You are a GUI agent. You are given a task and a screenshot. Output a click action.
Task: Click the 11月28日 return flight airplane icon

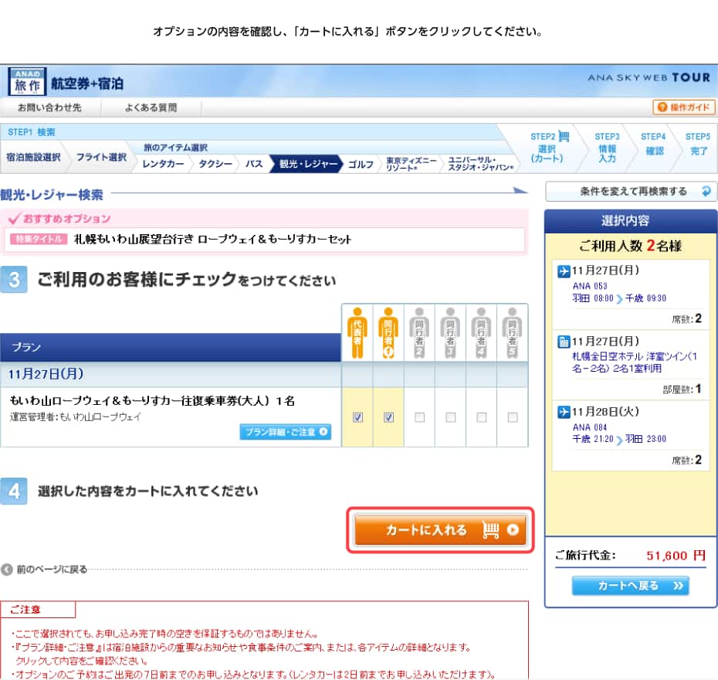pos(564,412)
